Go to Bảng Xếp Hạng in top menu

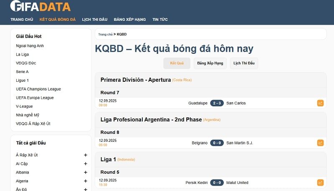click(x=129, y=20)
